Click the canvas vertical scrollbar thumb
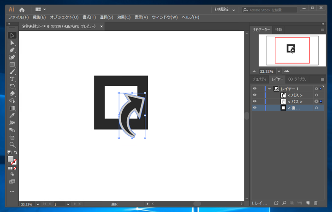The image size is (332, 212). point(247,116)
